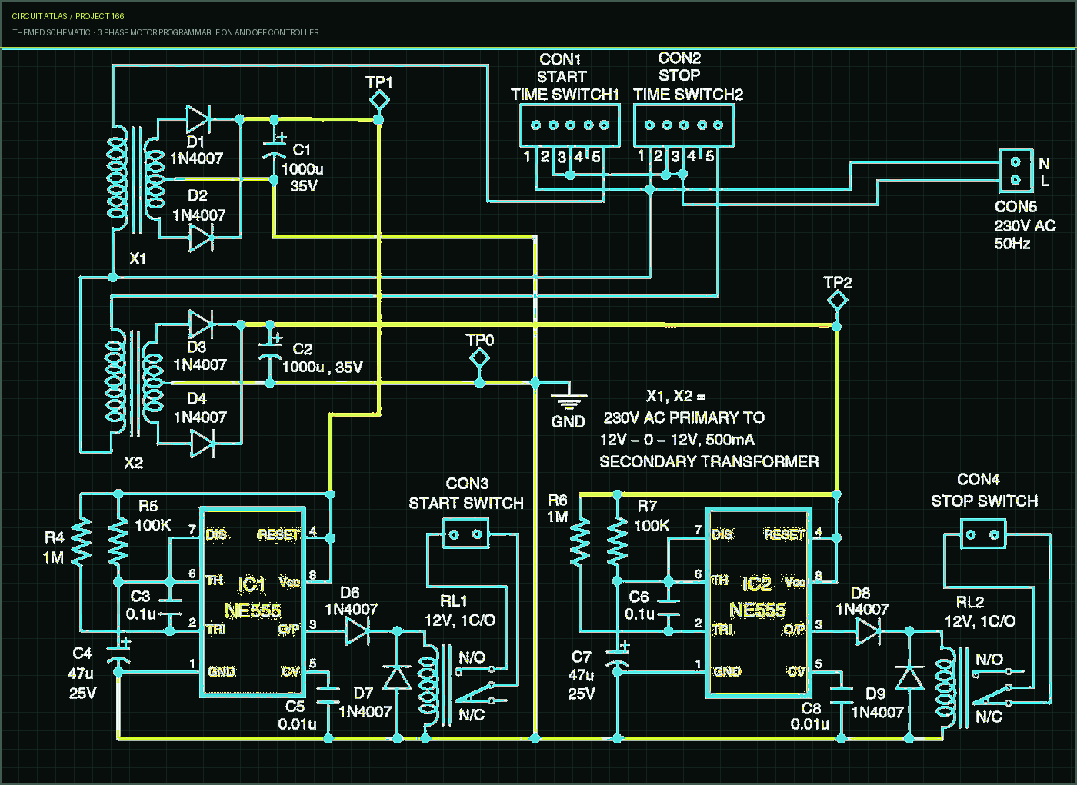The image size is (1077, 785).
Task: Click the '50Hz' label under CON5
Action: pos(1012,244)
